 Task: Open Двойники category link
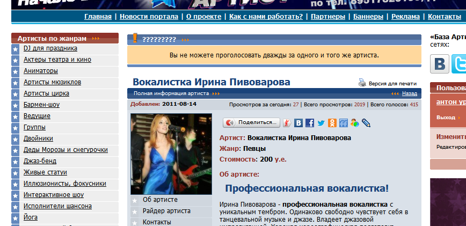[x=38, y=138]
